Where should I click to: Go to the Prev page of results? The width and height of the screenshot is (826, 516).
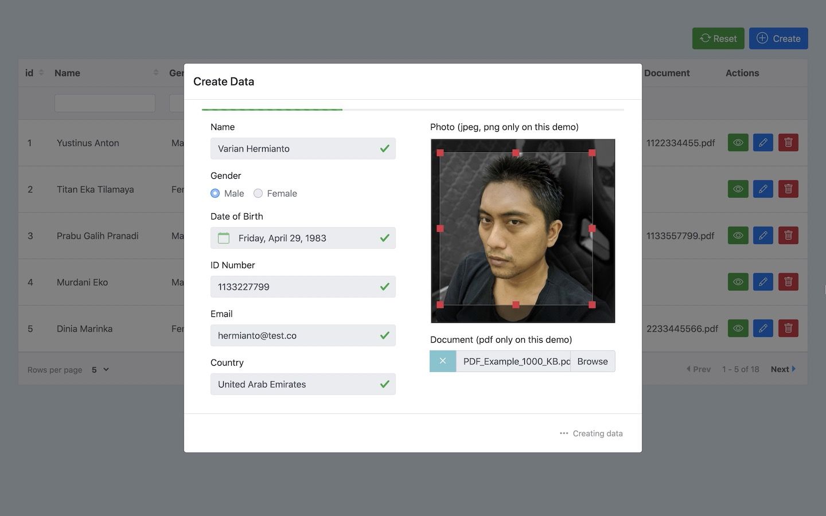[x=699, y=369]
